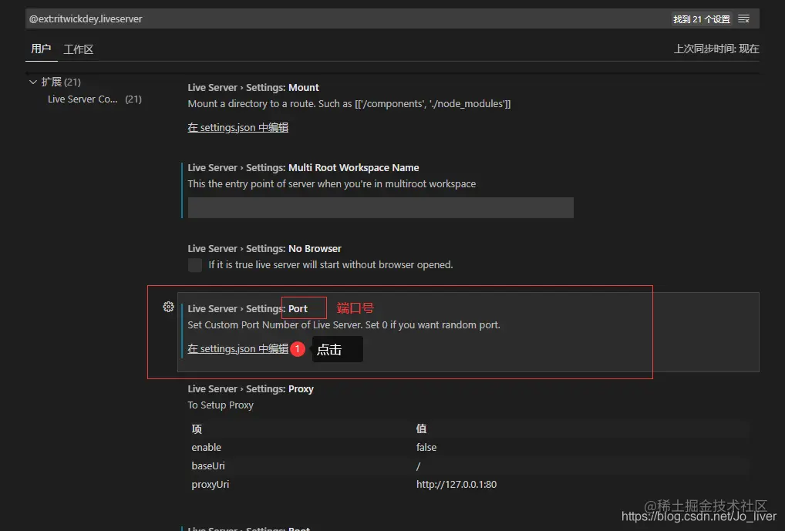Screen dimensions: 785x531
Task: Click the Multi Root Workspace Name title
Action: [303, 168]
